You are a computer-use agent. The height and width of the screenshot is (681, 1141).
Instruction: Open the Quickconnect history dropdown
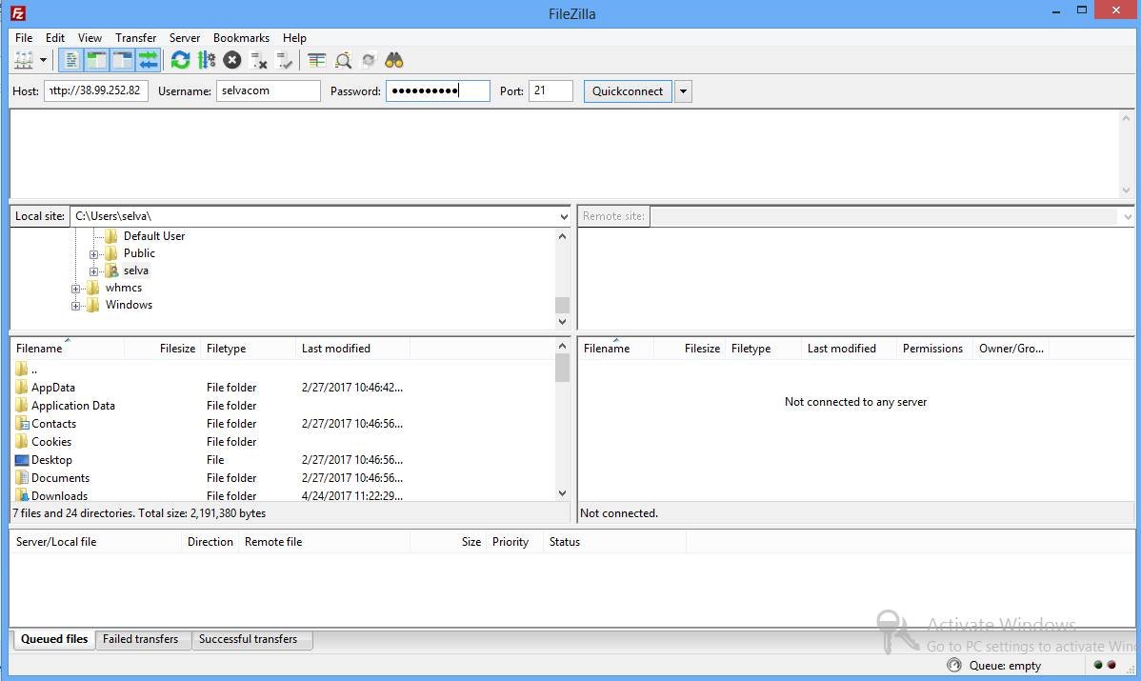point(683,90)
